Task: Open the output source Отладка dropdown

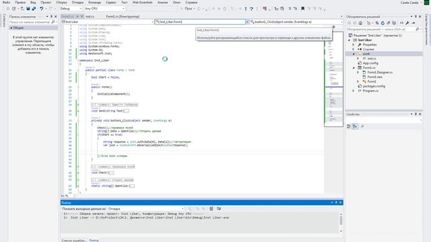Action: [x=145, y=209]
